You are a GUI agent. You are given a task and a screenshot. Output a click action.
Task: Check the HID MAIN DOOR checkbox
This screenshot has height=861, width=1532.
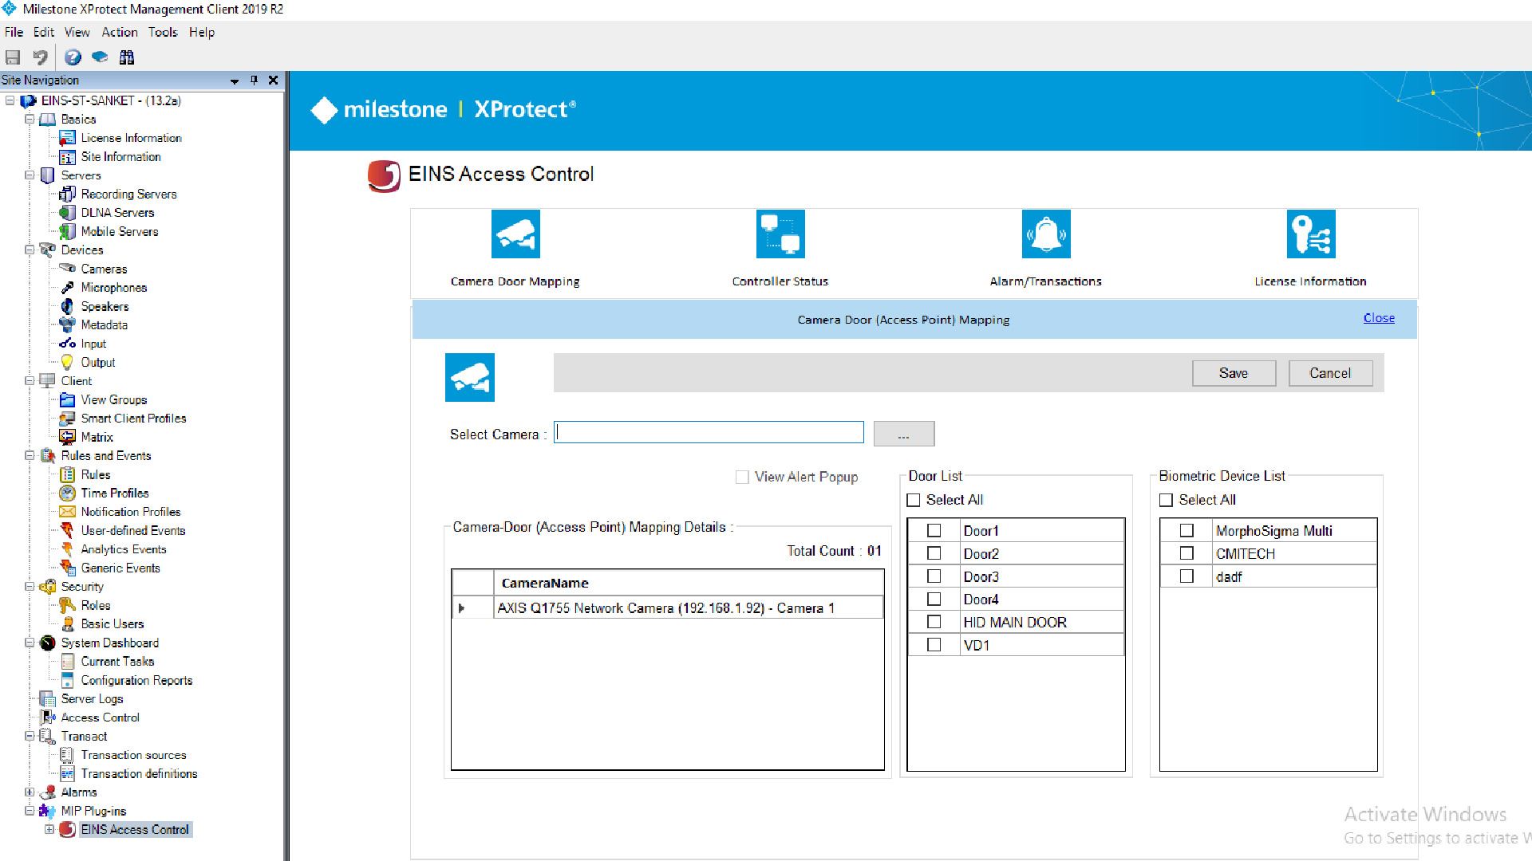(x=934, y=622)
